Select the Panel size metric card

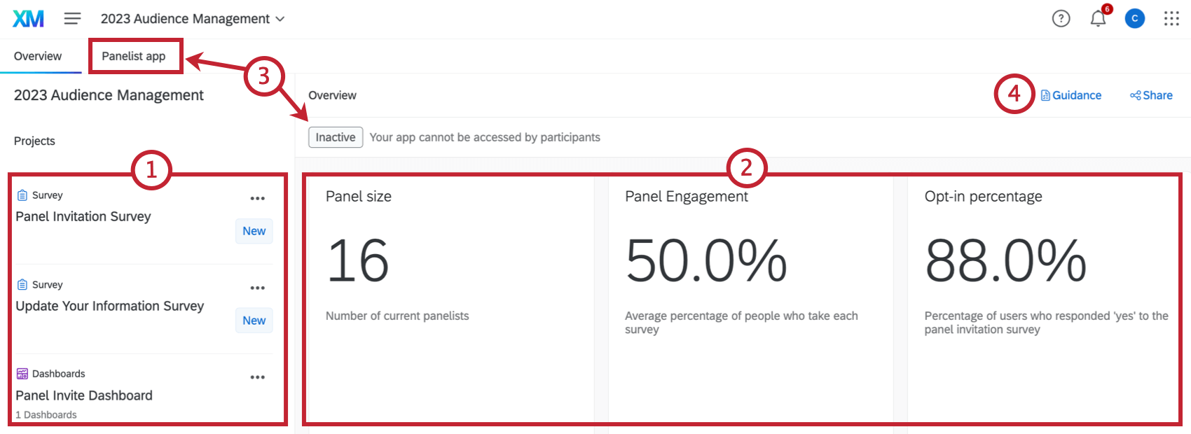click(x=449, y=294)
